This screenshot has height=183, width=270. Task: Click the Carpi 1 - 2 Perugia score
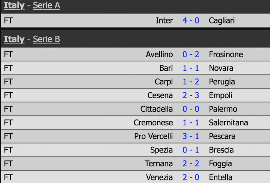[x=191, y=82]
